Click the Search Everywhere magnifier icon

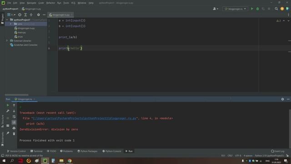point(276,9)
